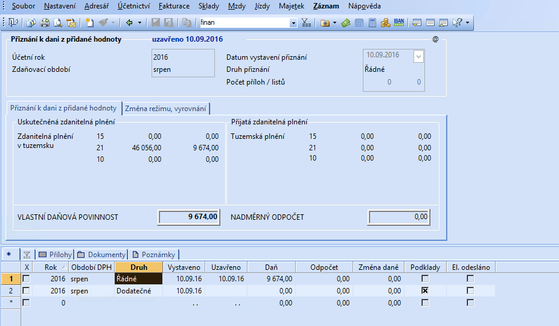Click the context help cursor question mark icon

pos(458,22)
